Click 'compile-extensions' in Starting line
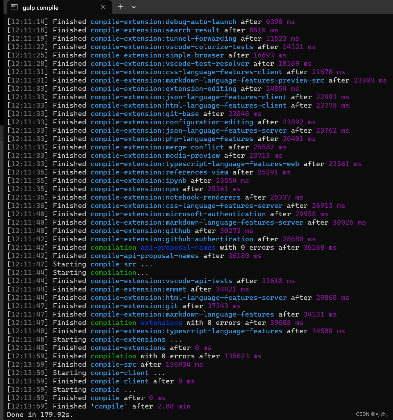393x420 pixels. tap(128, 340)
